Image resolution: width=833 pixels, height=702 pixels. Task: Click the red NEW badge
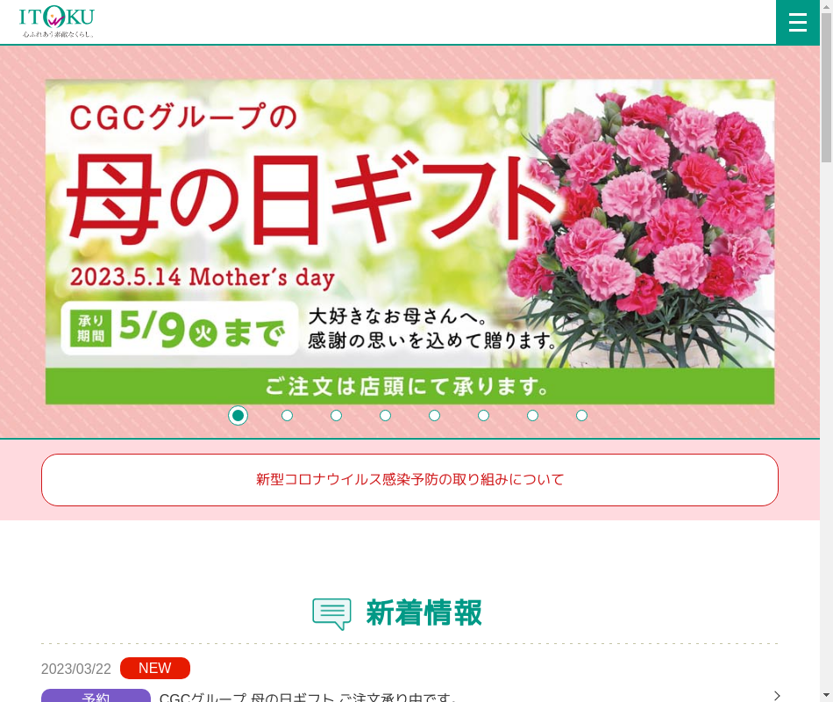[154, 668]
